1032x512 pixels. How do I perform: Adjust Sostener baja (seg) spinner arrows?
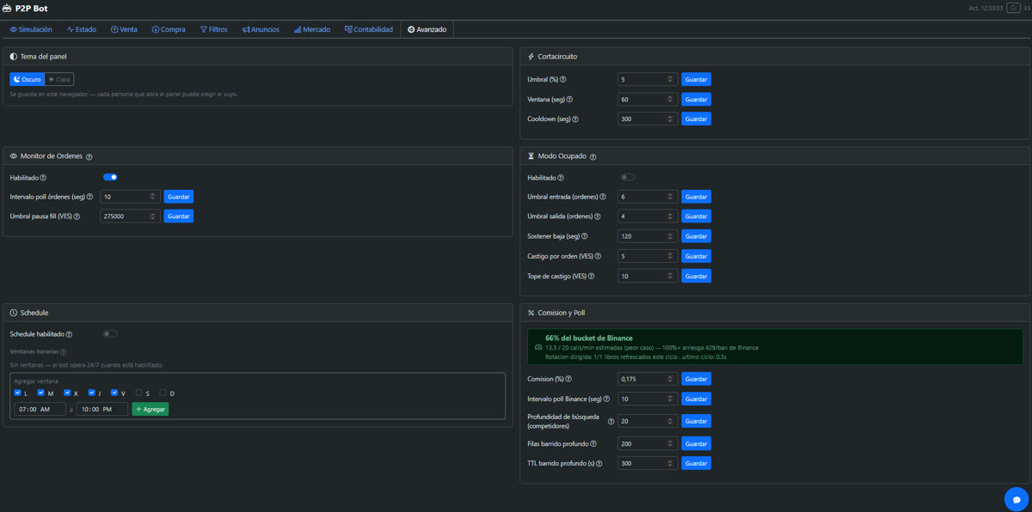[x=670, y=236]
